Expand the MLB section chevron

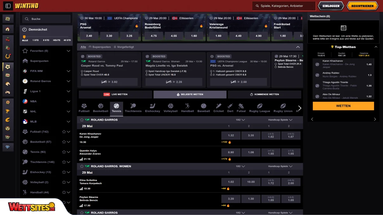click(68, 122)
